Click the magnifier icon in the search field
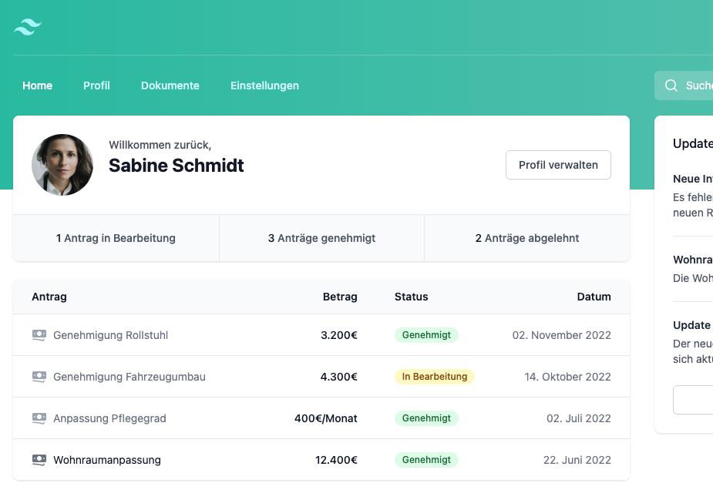This screenshot has height=500, width=713. coord(671,86)
